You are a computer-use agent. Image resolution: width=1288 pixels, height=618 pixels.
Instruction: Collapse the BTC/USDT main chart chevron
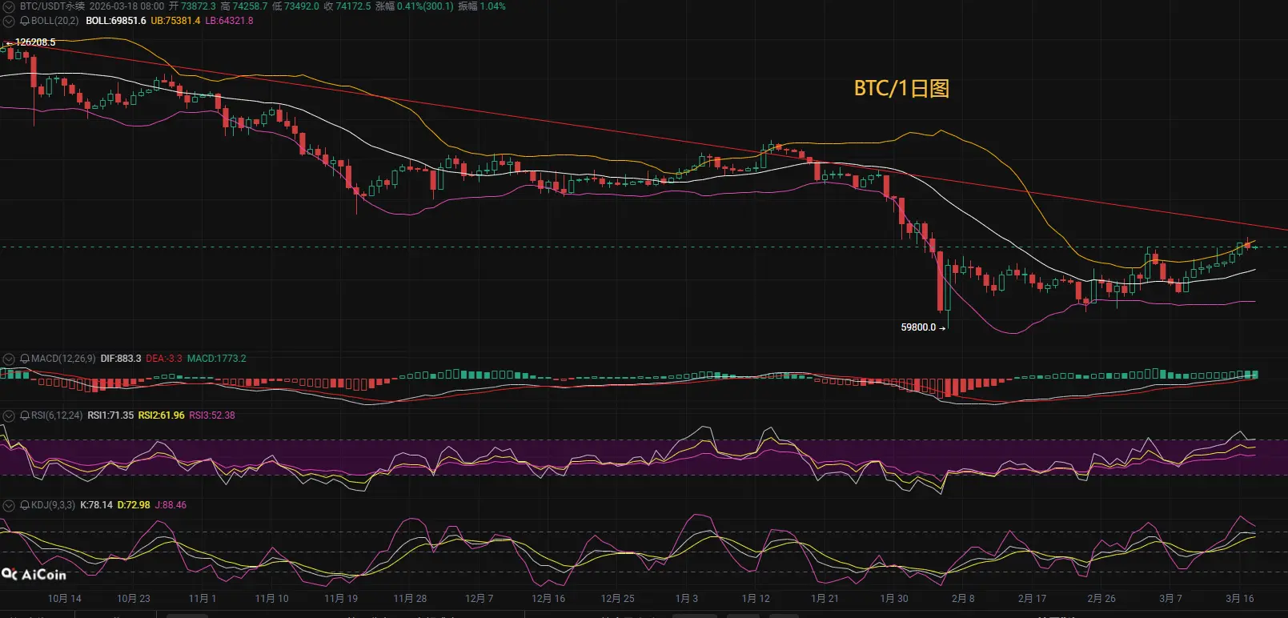pyautogui.click(x=9, y=6)
